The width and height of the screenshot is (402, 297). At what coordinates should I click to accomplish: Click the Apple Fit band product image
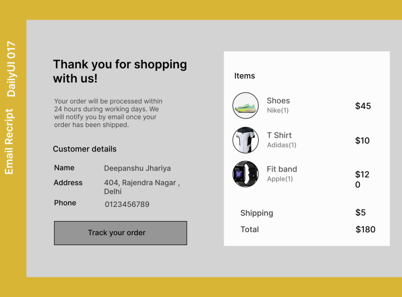point(245,174)
